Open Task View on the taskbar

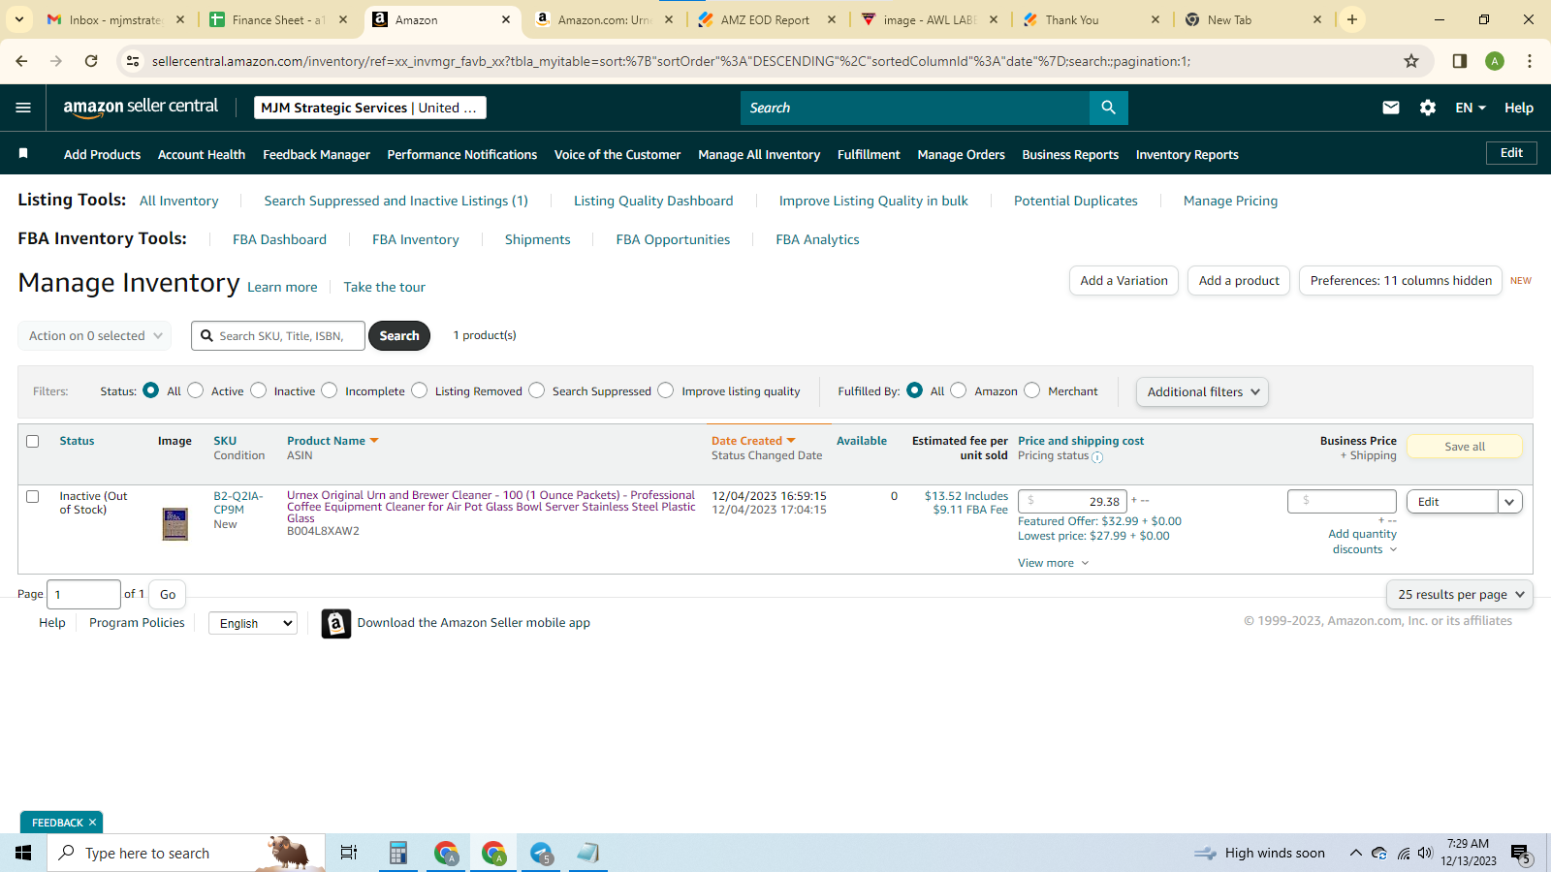point(349,853)
